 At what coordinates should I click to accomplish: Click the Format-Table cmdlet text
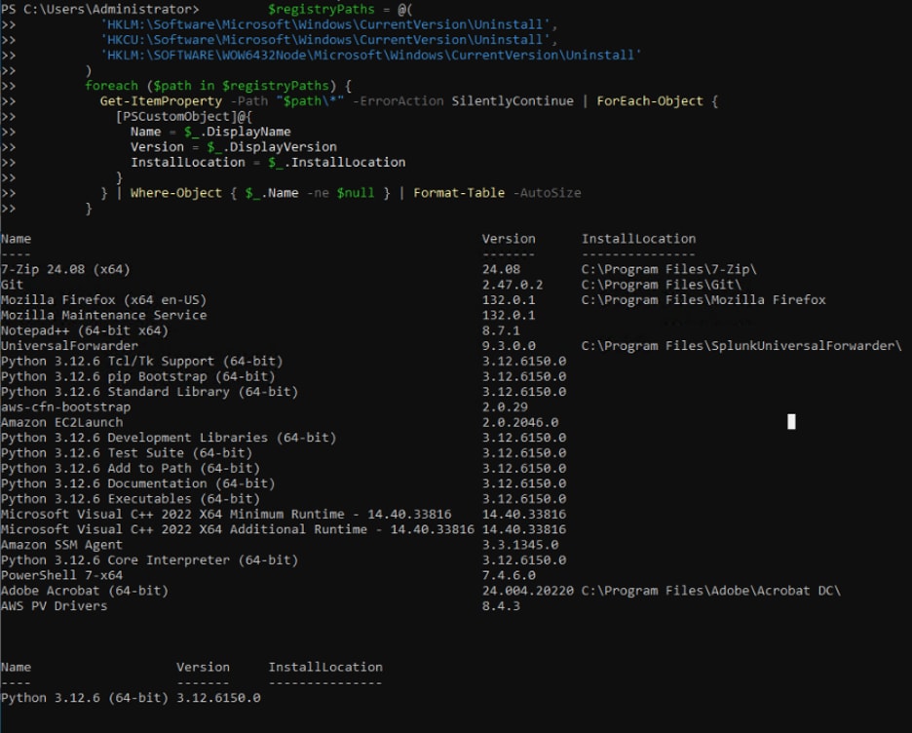pyautogui.click(x=459, y=193)
